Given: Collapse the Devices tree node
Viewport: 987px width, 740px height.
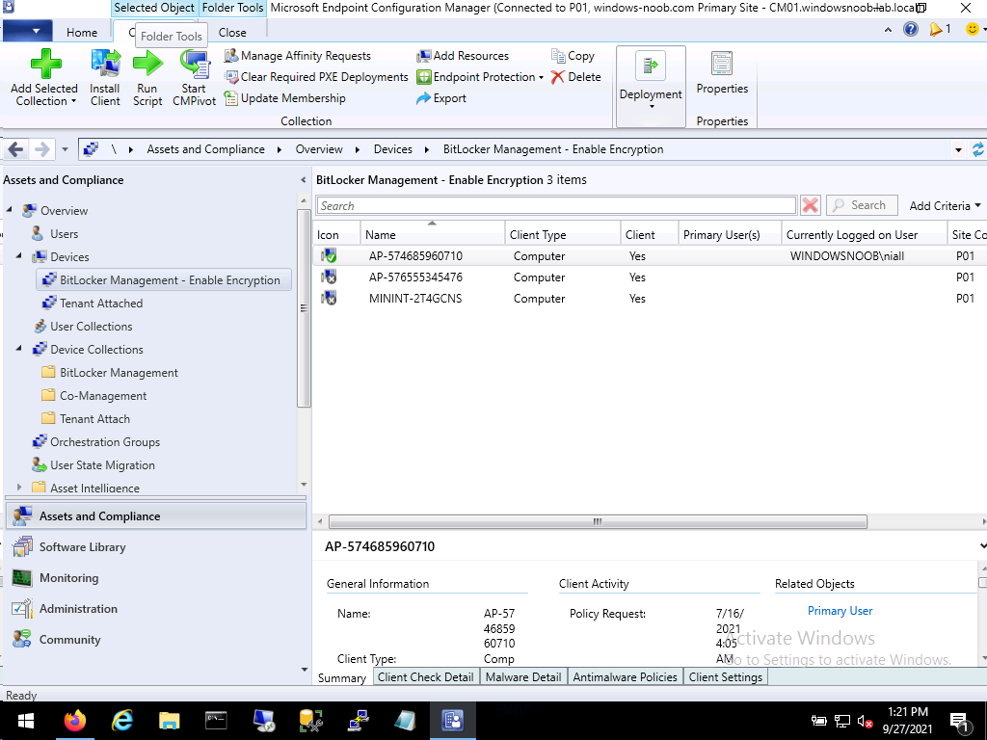Looking at the screenshot, I should coord(19,256).
